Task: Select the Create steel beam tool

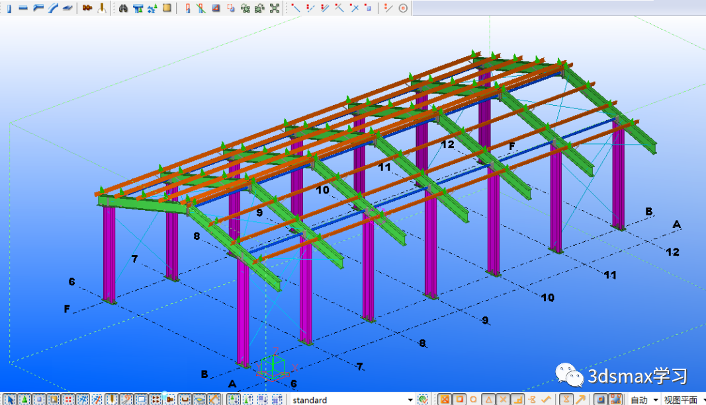Action: click(x=23, y=8)
